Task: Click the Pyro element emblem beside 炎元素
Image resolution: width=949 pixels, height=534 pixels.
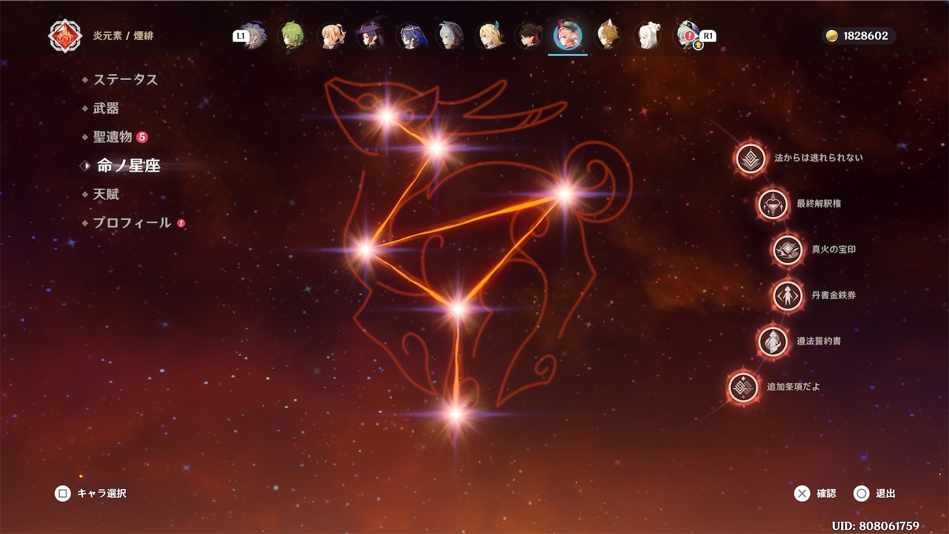Action: pos(65,36)
